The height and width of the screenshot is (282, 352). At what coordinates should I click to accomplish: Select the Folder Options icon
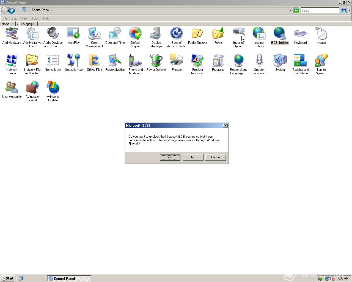tap(197, 36)
